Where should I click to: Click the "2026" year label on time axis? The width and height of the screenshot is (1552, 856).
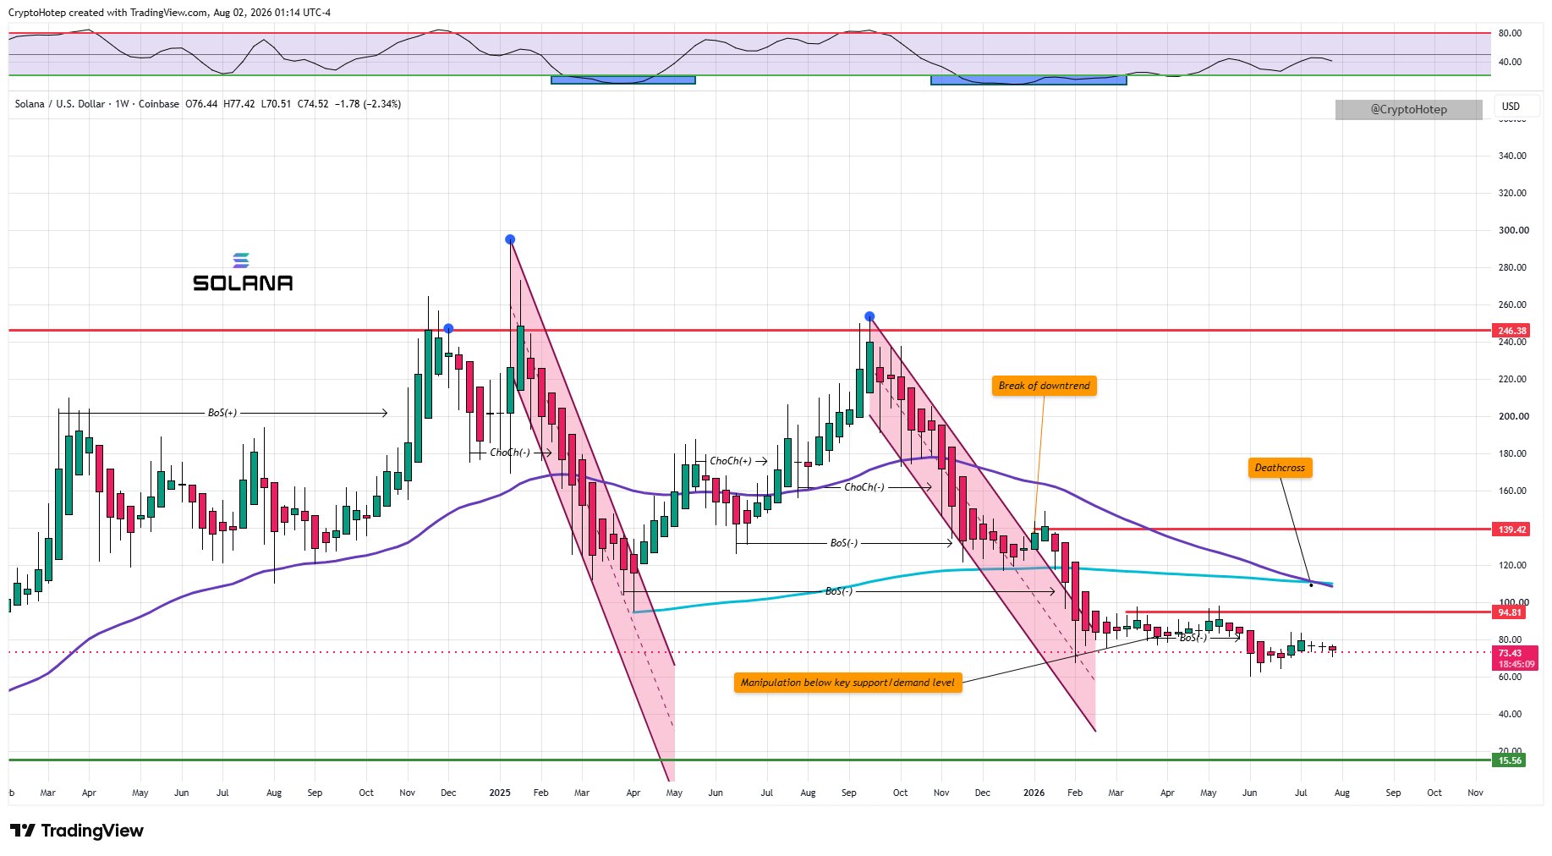pos(1034,793)
